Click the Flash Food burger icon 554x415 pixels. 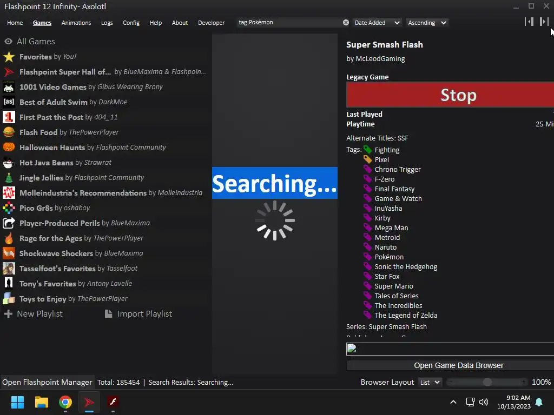9,132
